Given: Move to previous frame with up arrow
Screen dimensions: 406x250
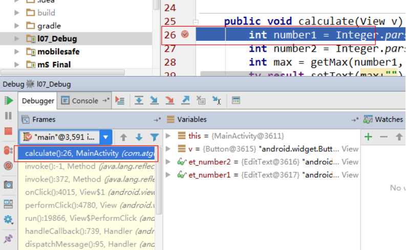Looking at the screenshot, I should point(123,138).
